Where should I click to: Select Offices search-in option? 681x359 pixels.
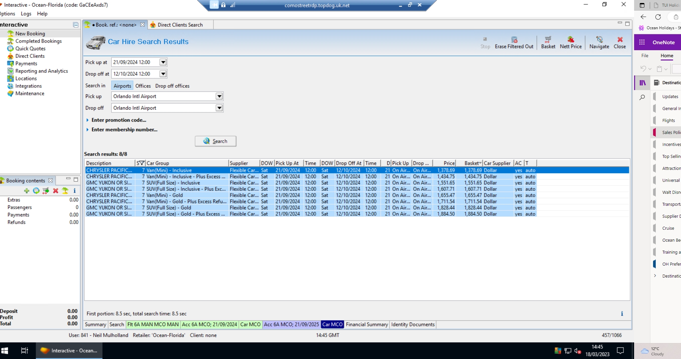(x=143, y=86)
